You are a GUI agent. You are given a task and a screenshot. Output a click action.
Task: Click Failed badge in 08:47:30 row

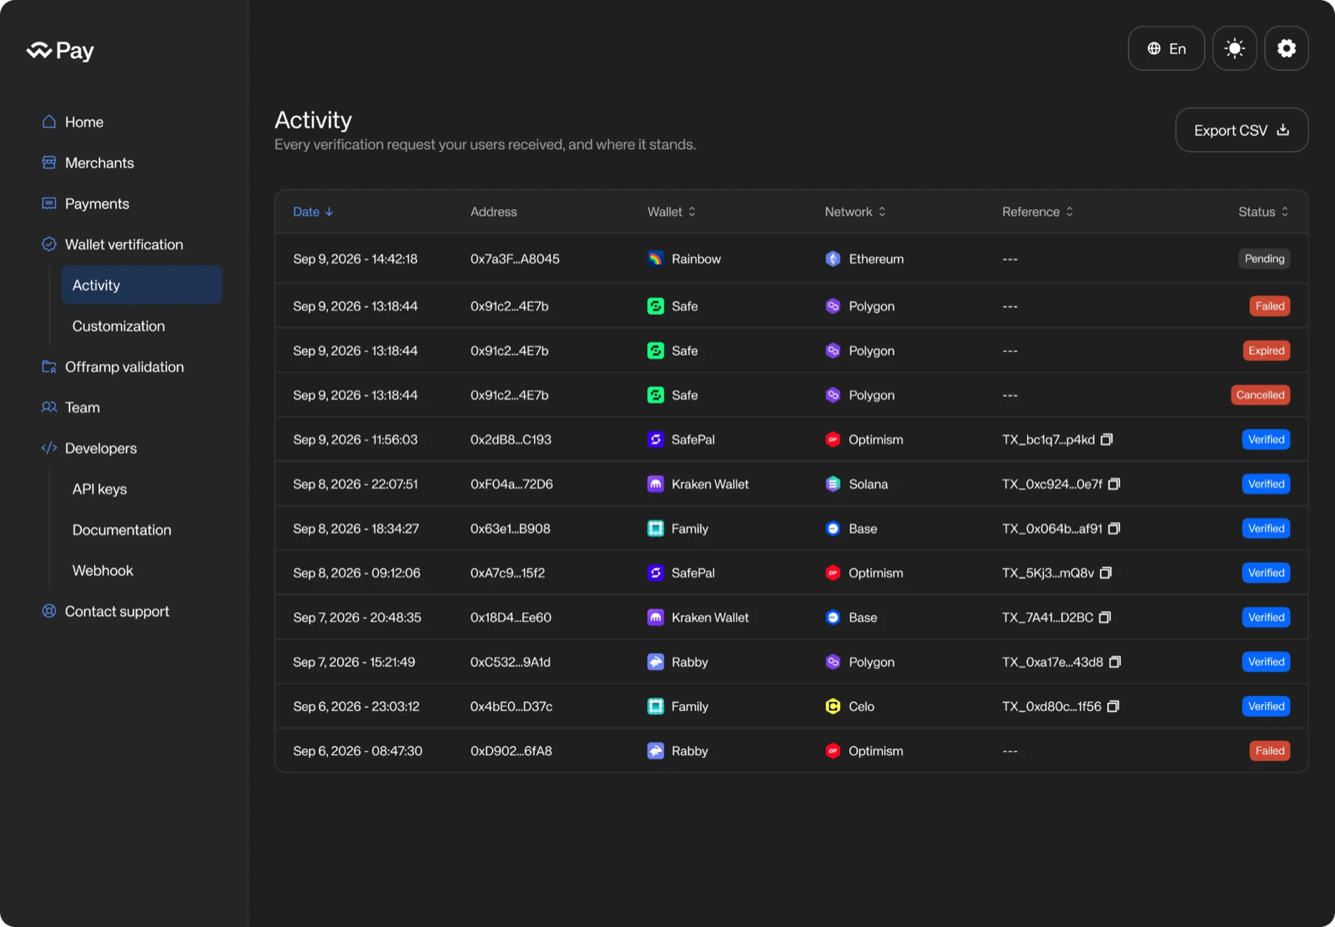(x=1269, y=751)
